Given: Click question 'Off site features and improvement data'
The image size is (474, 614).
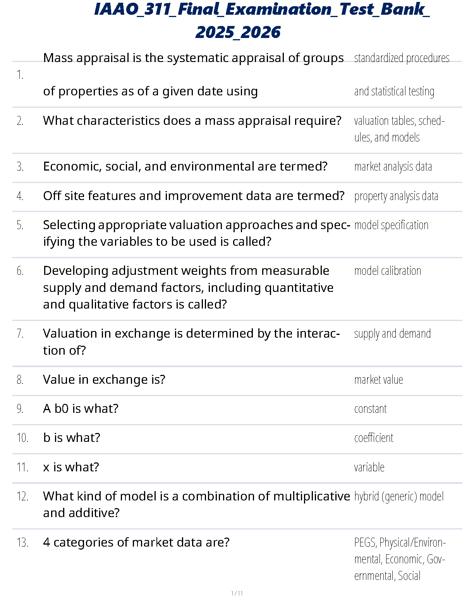Looking at the screenshot, I should [x=194, y=196].
